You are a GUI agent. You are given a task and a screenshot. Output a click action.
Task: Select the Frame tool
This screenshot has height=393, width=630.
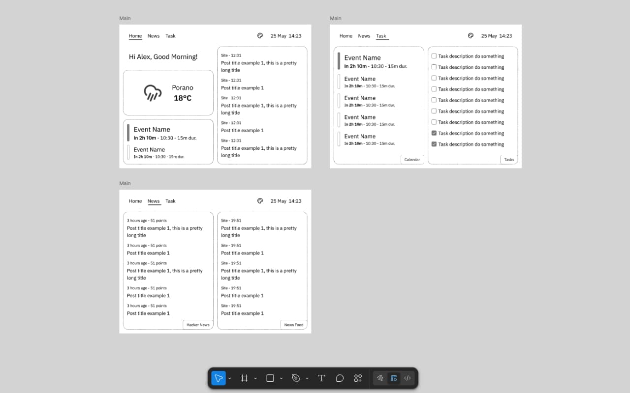pyautogui.click(x=244, y=378)
